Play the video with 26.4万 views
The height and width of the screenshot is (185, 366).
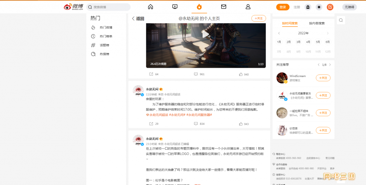point(206,35)
